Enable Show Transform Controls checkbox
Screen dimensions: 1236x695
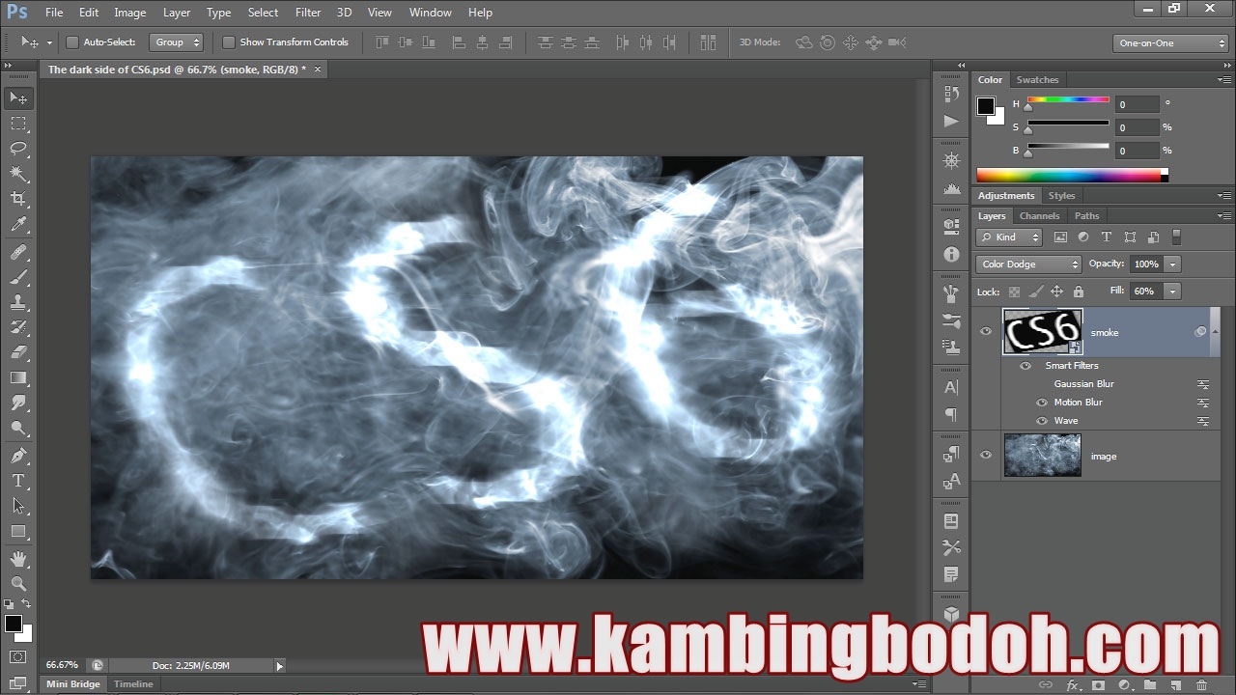coord(229,42)
